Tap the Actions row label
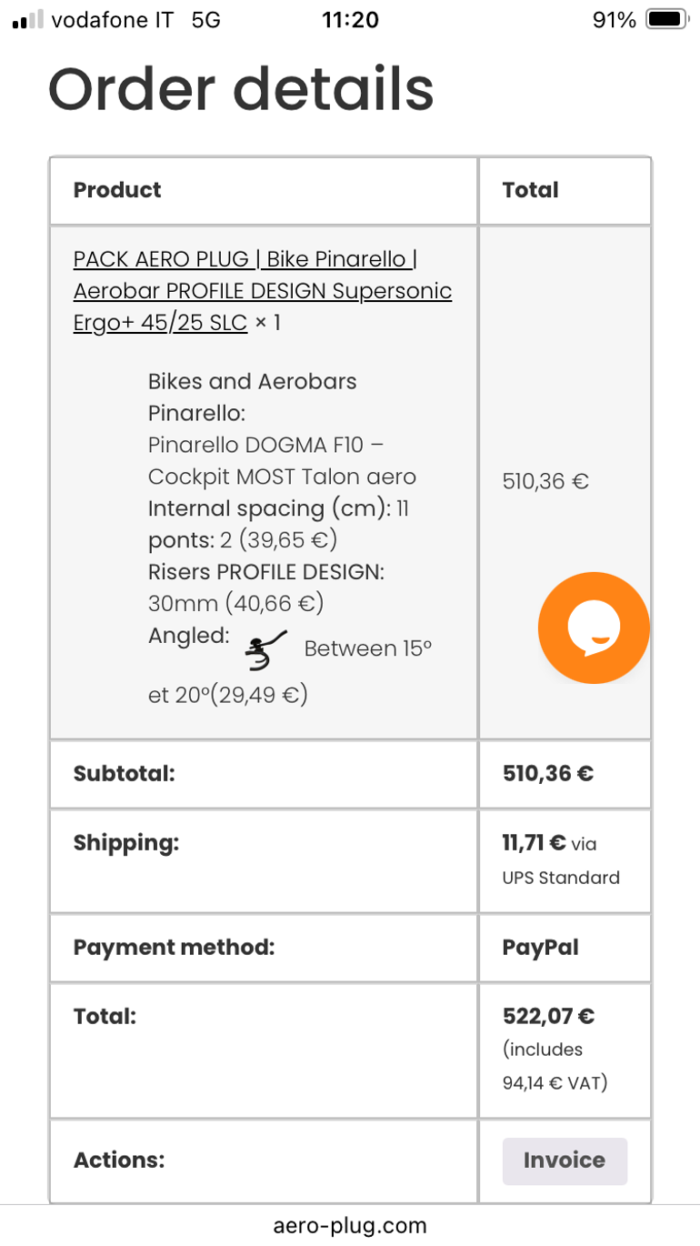700x1246 pixels. pyautogui.click(x=119, y=1161)
